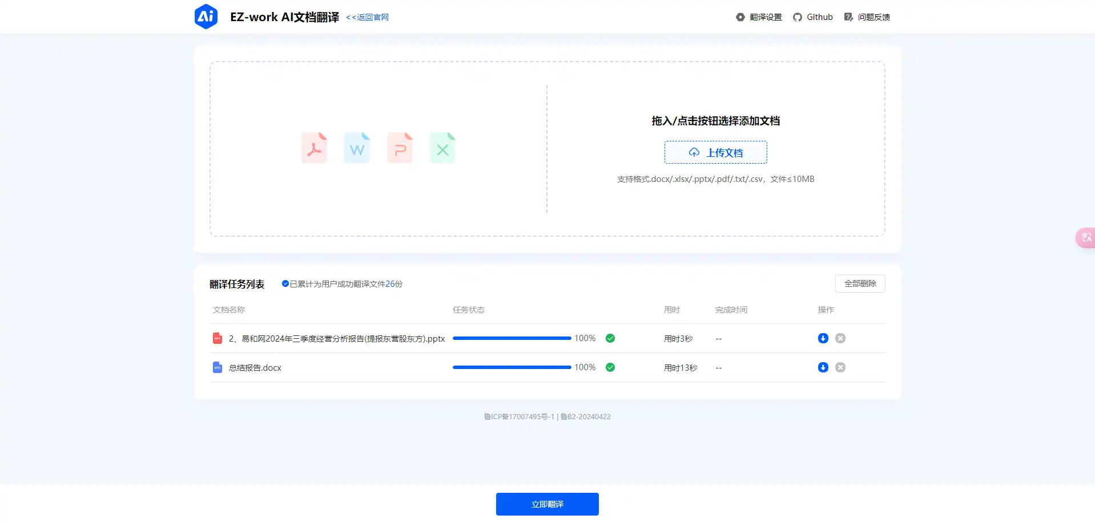Click the 用时3秒 duration cell

point(678,339)
